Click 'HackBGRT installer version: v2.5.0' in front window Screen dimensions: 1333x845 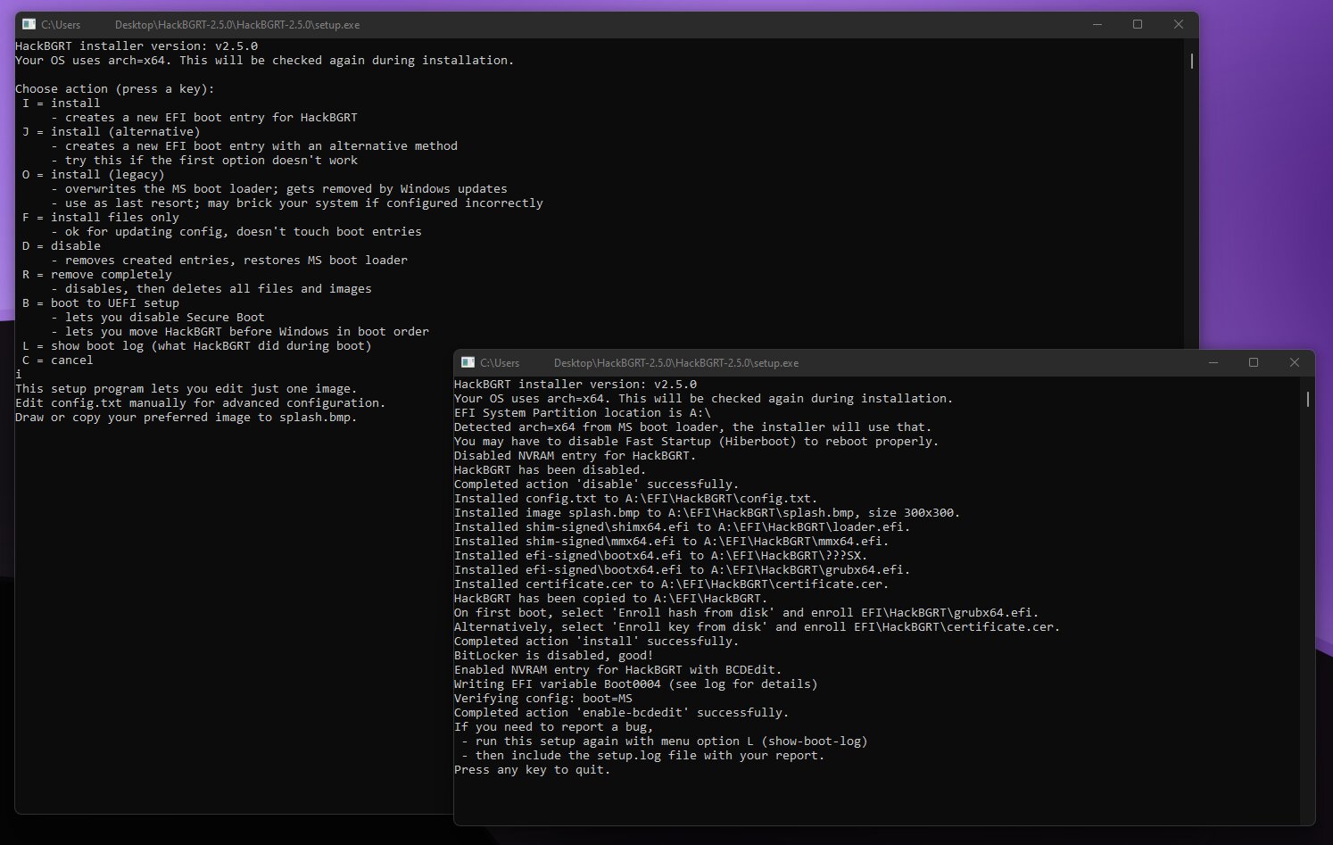pos(575,385)
